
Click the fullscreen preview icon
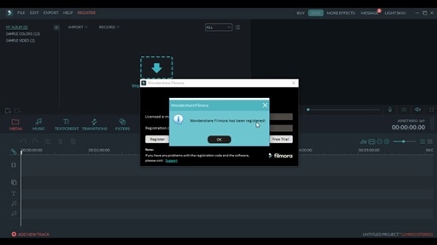(432, 110)
